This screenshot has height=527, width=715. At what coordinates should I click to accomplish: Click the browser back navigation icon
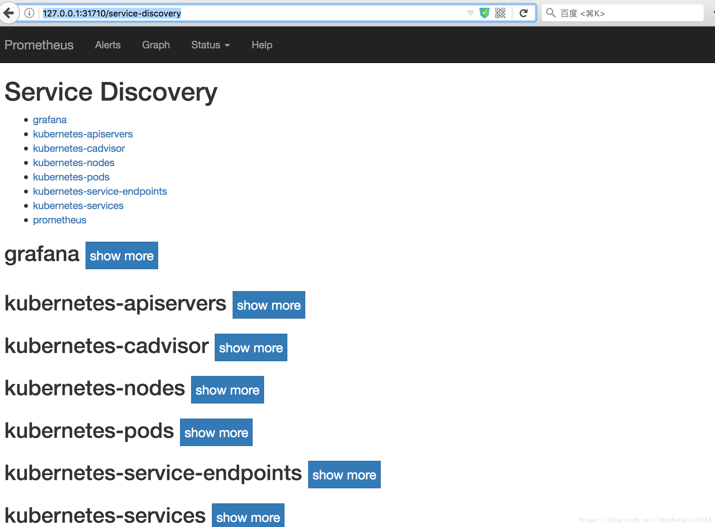tap(9, 13)
